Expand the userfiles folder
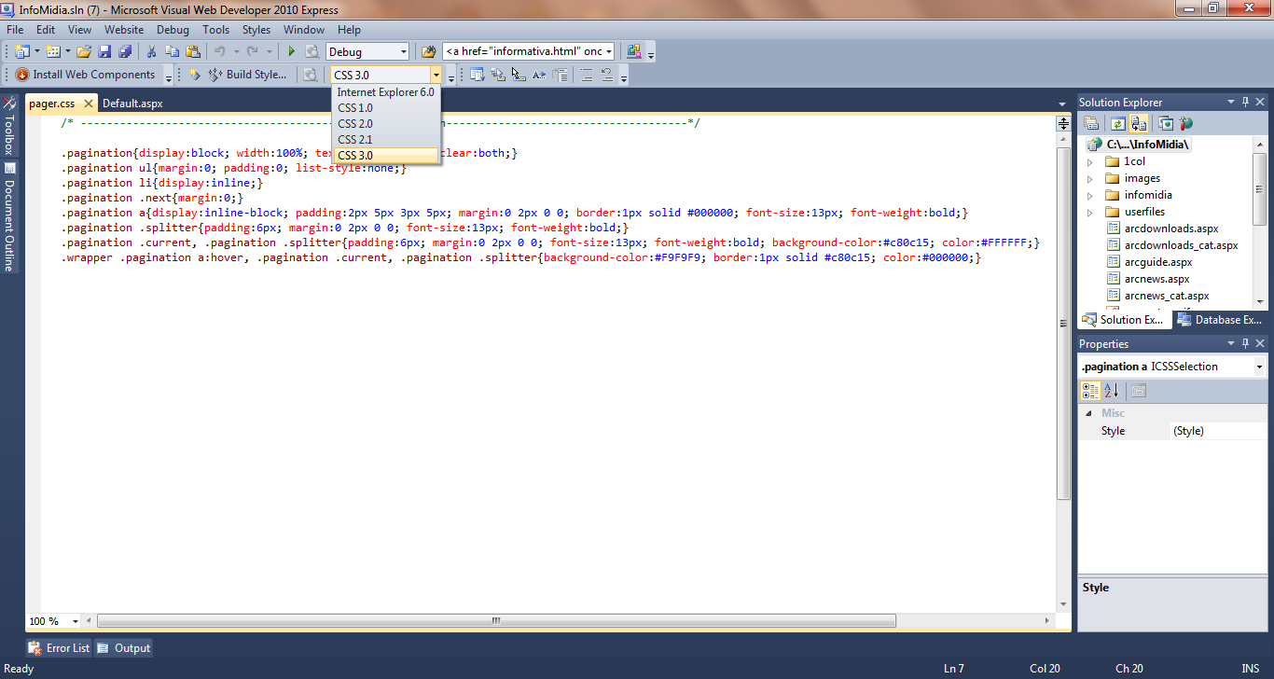This screenshot has height=679, width=1274. (1089, 212)
